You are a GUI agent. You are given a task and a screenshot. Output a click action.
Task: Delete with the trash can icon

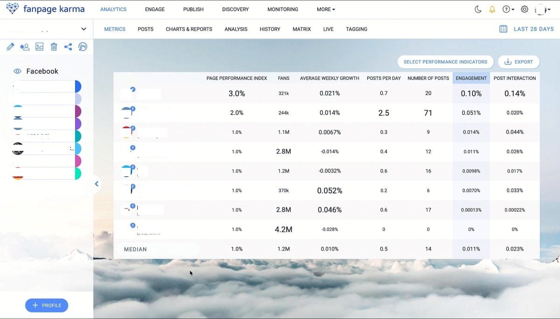54,47
